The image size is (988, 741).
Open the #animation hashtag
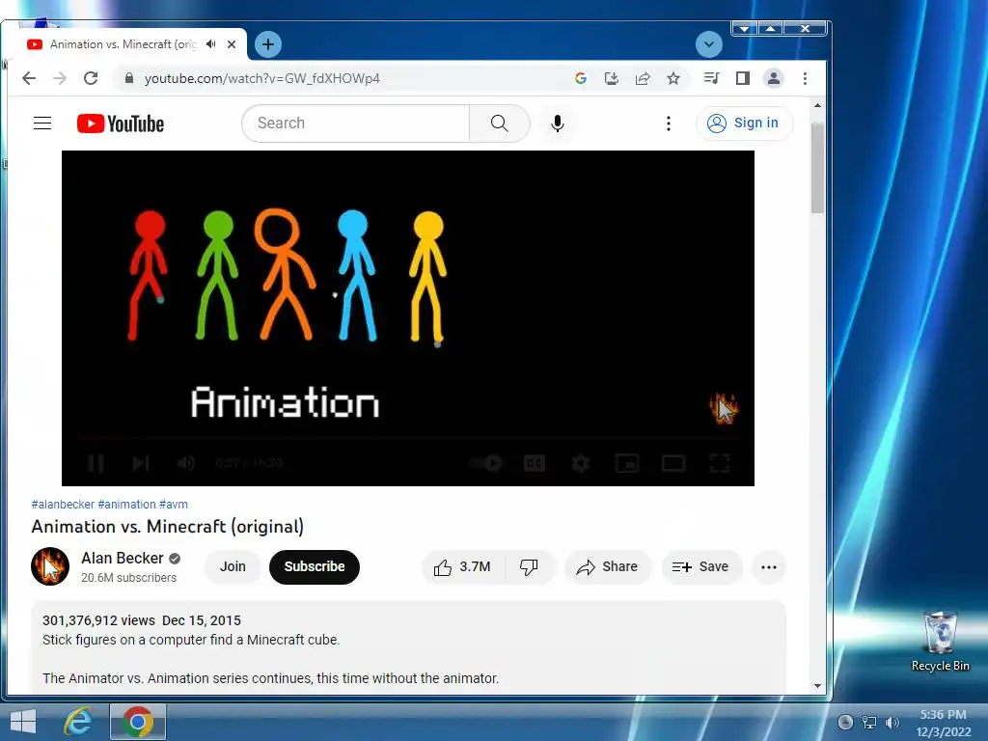[126, 504]
